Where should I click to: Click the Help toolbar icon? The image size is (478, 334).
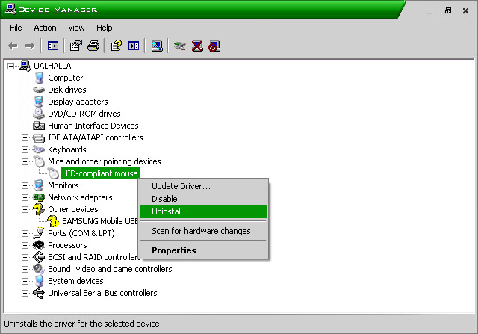click(116, 46)
